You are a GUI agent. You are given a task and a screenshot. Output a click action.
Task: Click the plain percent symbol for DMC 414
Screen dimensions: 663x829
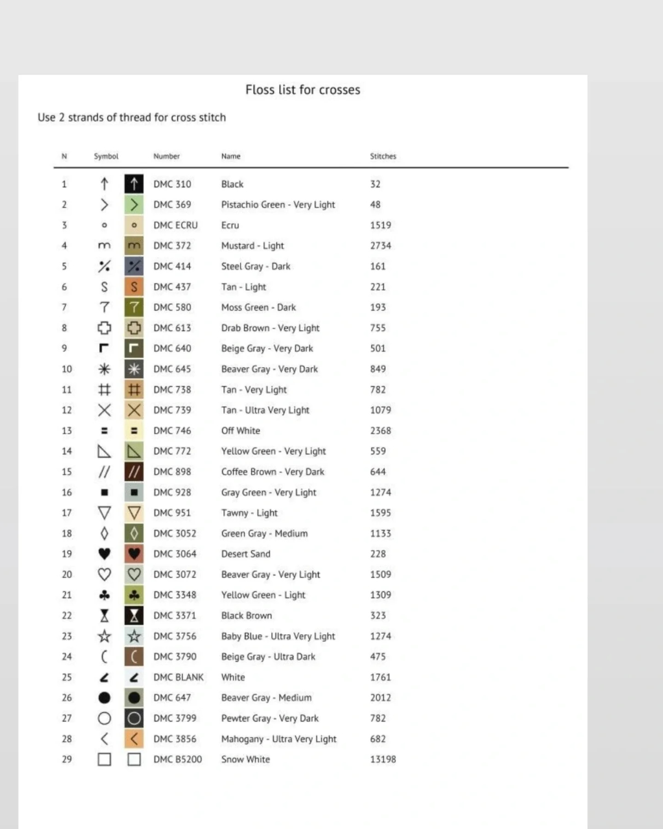[105, 266]
